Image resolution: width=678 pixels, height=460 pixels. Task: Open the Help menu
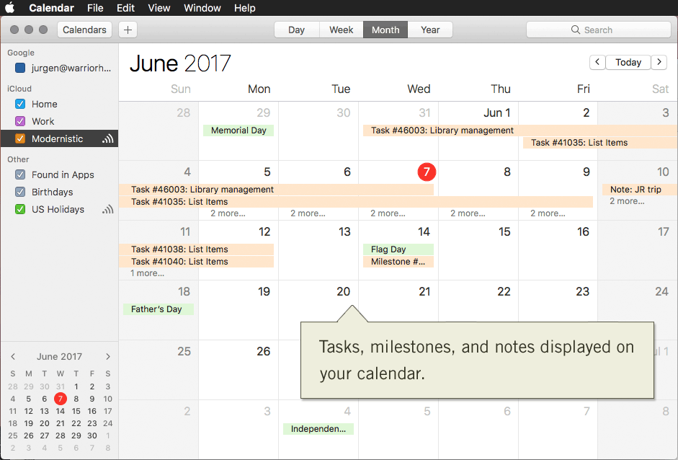(245, 8)
